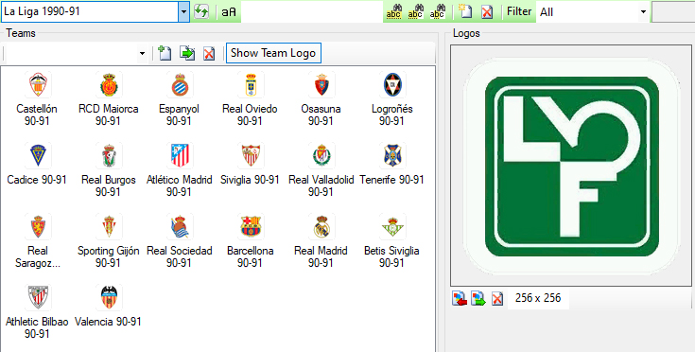Click the add new team icon
The width and height of the screenshot is (695, 352).
coord(165,54)
